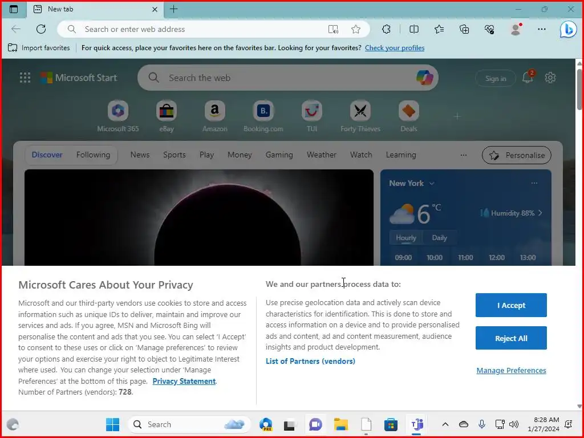Show more feed categories ellipsis
The image size is (584, 438).
[463, 155]
